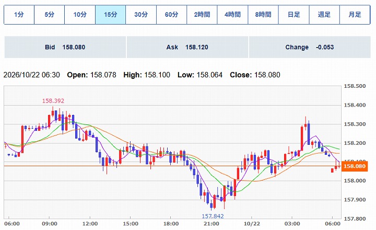This screenshot has height=230, width=376.
Task: Click the 18:00 time axis label
Action: coord(171,224)
